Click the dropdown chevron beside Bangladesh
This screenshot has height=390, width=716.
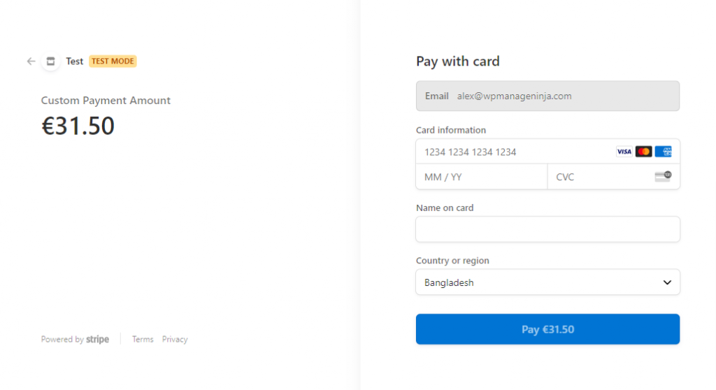[x=667, y=282]
